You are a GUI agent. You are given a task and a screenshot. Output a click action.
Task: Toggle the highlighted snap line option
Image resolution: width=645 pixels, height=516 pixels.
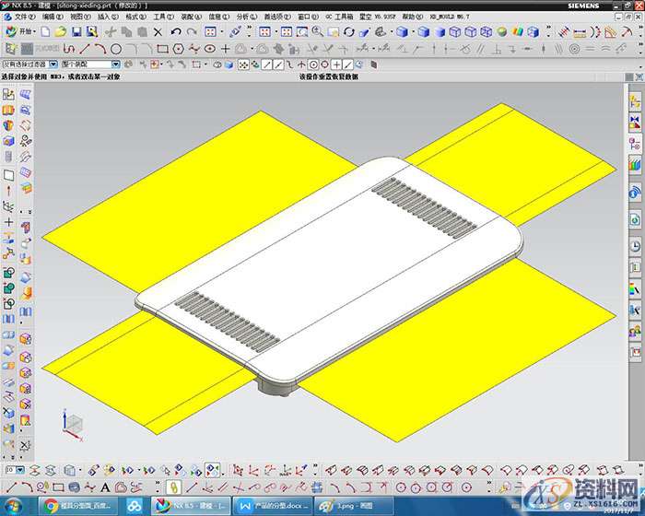click(265, 65)
